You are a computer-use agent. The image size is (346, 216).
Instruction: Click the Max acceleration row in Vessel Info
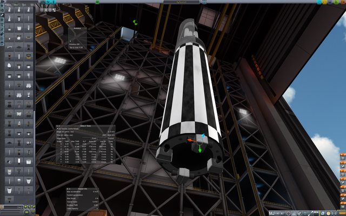point(82,192)
